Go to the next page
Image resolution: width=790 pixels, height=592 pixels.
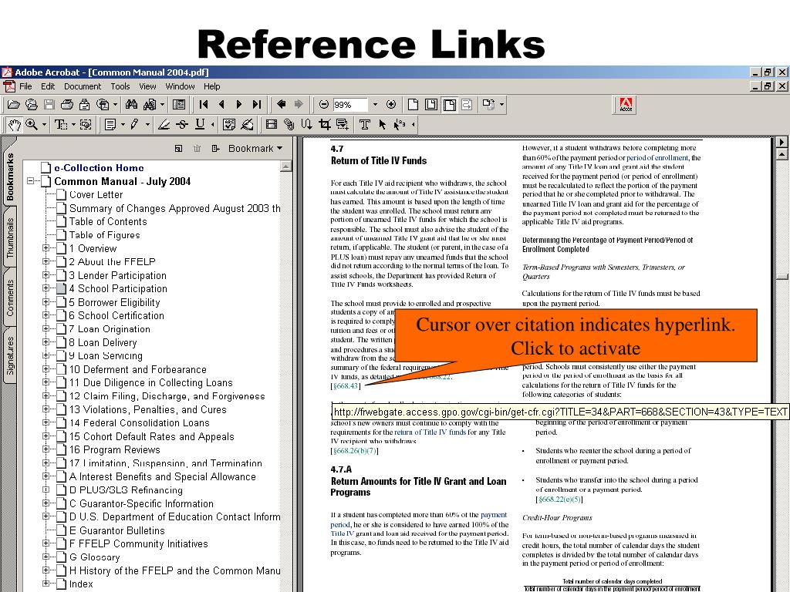239,105
